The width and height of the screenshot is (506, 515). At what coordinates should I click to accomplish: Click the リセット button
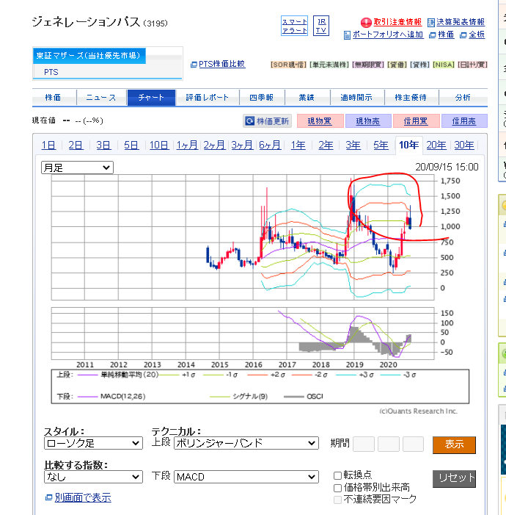(454, 478)
